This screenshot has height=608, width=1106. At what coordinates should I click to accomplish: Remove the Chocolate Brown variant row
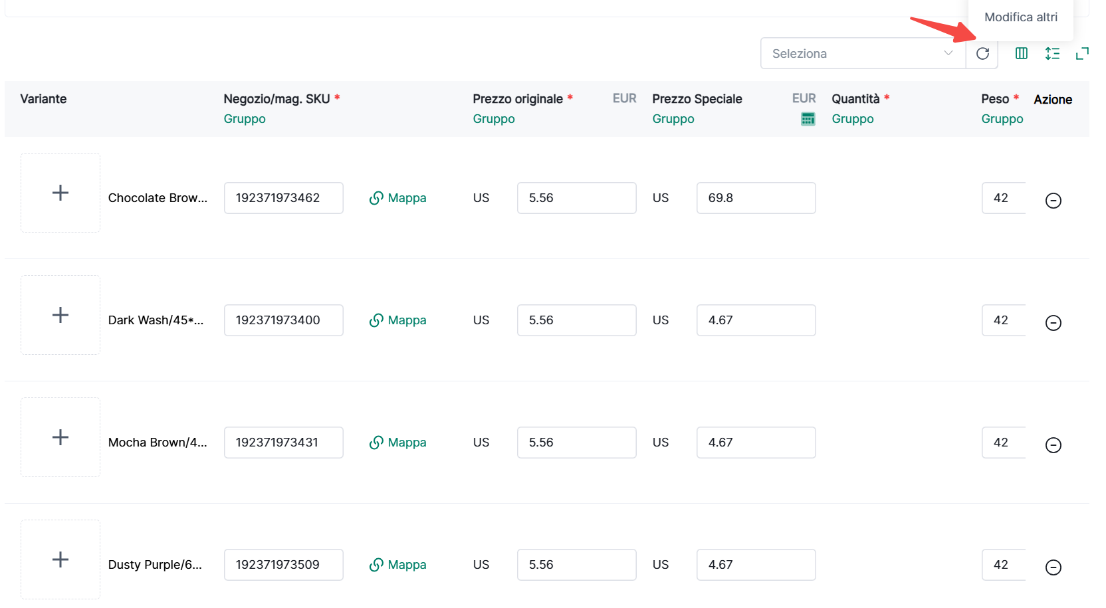(1053, 201)
